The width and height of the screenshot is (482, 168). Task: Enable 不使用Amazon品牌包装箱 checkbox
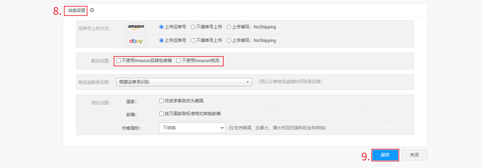pos(119,61)
